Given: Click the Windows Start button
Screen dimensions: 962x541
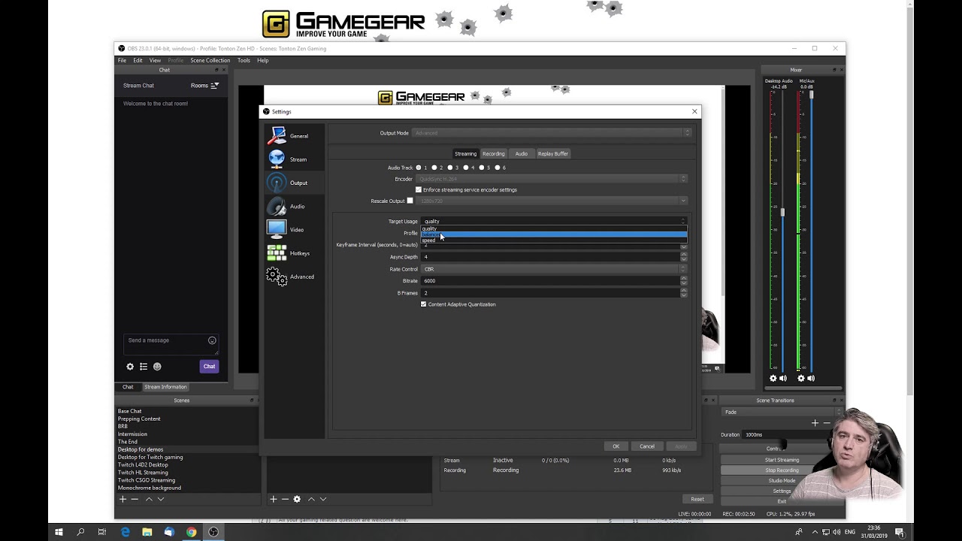Looking at the screenshot, I should click(x=59, y=532).
